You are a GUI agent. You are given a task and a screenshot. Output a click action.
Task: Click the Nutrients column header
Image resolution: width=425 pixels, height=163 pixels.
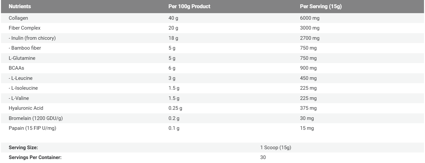click(20, 7)
